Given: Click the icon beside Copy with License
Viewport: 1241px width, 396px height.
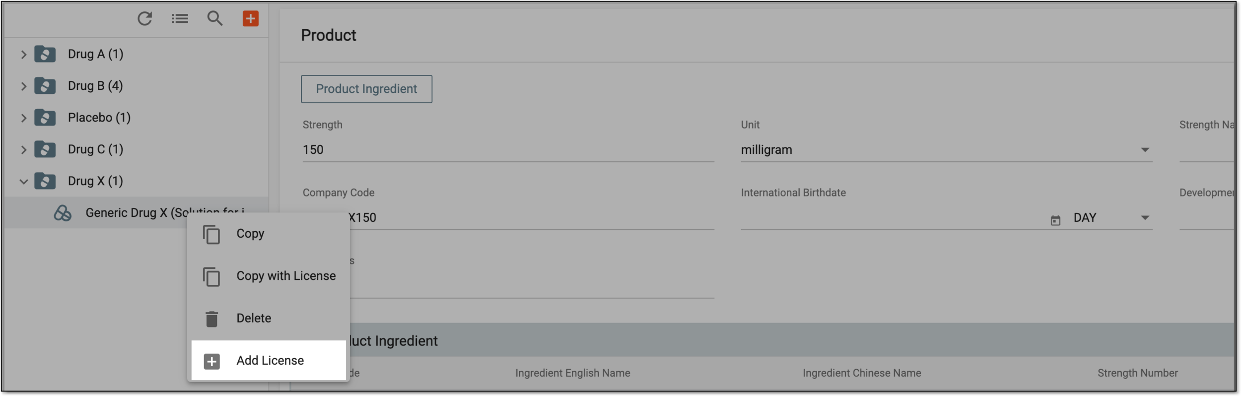Looking at the screenshot, I should click(x=211, y=276).
